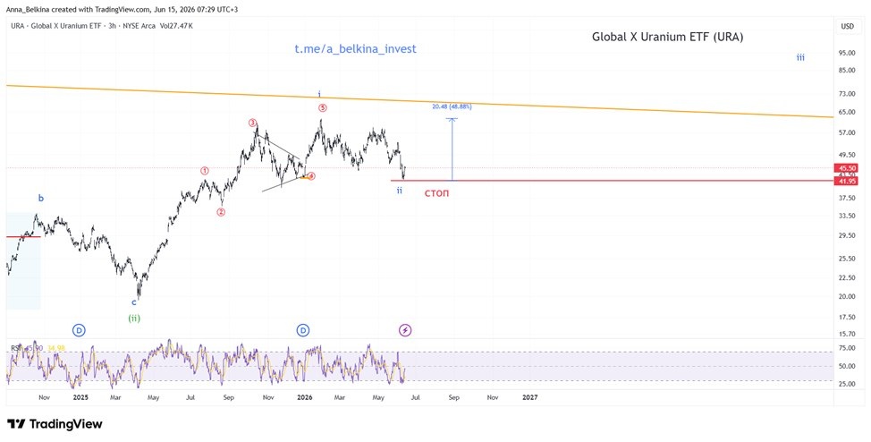Image resolution: width=871 pixels, height=442 pixels.
Task: Select the blue 'b' wave label
Action: point(40,198)
